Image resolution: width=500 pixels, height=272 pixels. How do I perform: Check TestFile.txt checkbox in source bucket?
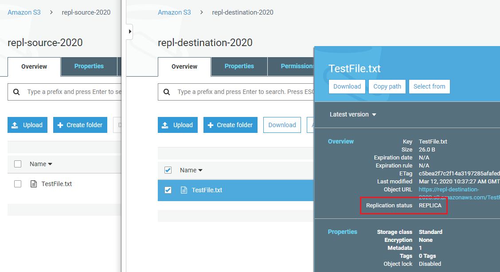18,184
